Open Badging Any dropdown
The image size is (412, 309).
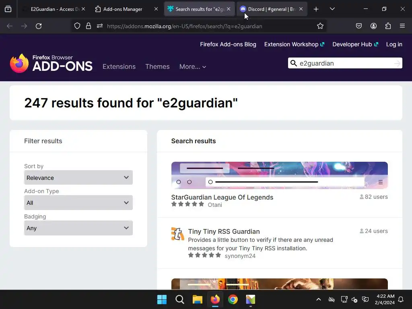(78, 228)
